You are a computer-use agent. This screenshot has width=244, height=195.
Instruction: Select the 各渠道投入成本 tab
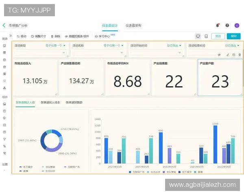click(50, 102)
